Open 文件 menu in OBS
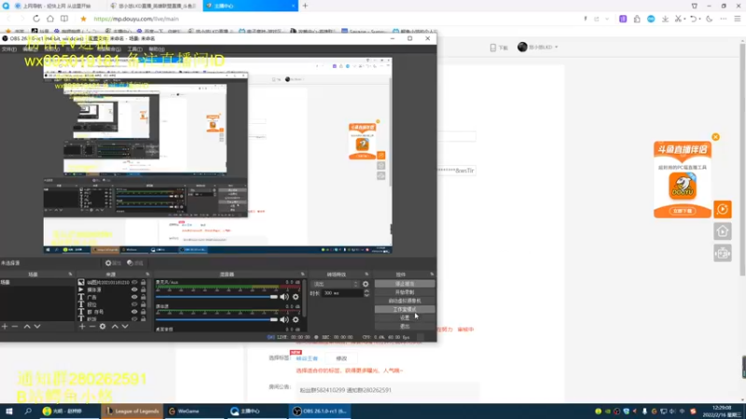The image size is (746, 419). (x=8, y=49)
